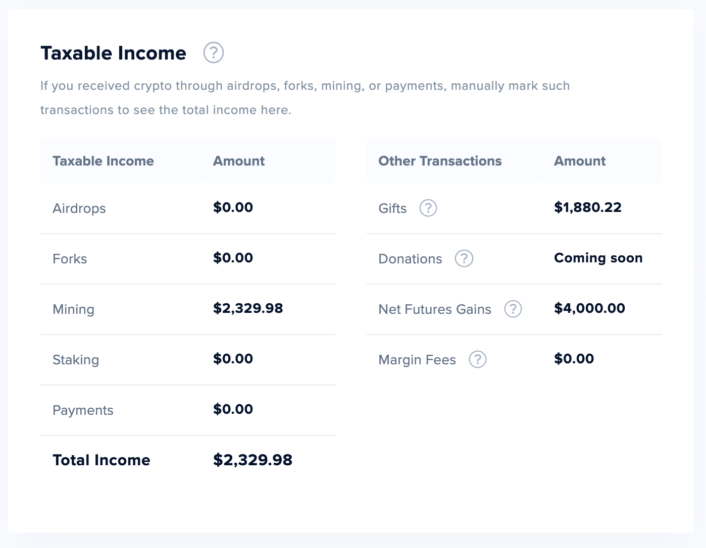This screenshot has width=706, height=548.
Task: Click the Gifts amount $1,880.22
Action: tap(588, 207)
